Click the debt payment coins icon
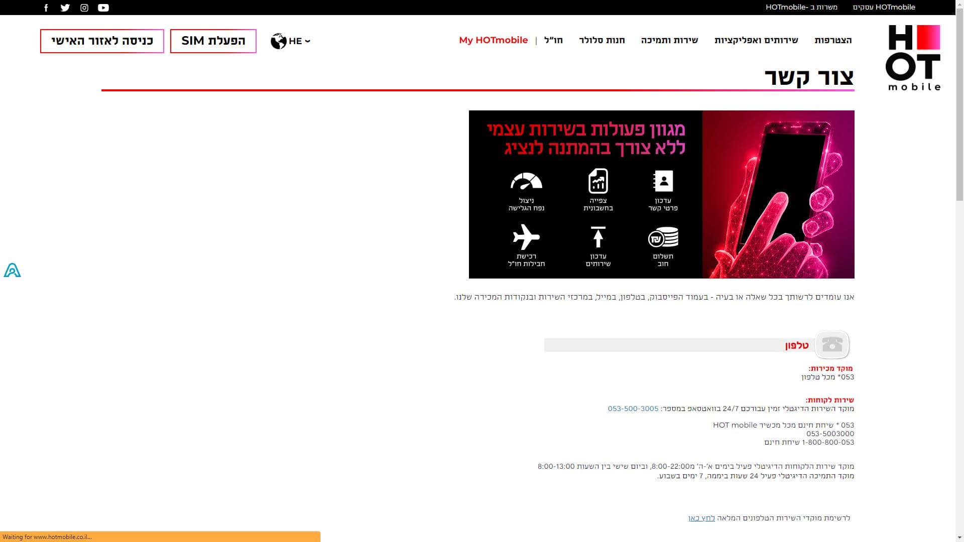The height and width of the screenshot is (542, 964). pyautogui.click(x=663, y=237)
